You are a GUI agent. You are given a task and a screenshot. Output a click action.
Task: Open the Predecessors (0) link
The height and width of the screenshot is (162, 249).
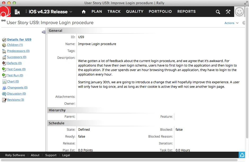coord(18,51)
